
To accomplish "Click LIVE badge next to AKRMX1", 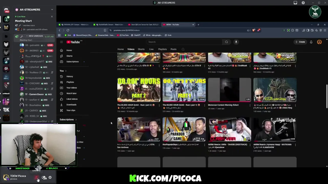I will pyautogui.click(x=50, y=51).
